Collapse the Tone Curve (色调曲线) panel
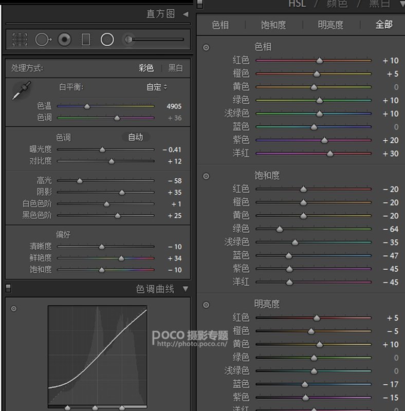This screenshot has height=411, width=405. coord(186,289)
